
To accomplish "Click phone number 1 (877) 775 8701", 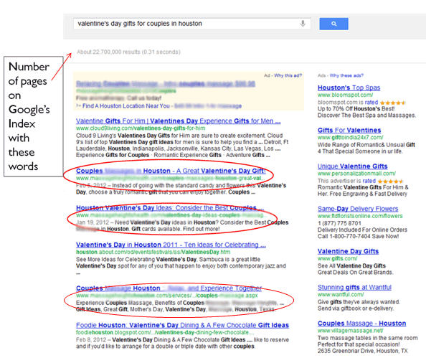I will pos(339,223).
